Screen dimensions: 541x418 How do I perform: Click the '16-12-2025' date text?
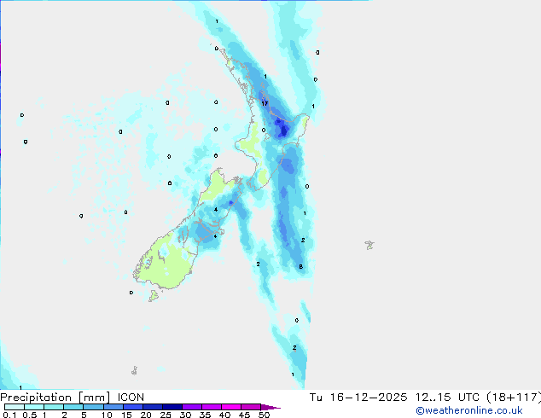[x=369, y=398]
